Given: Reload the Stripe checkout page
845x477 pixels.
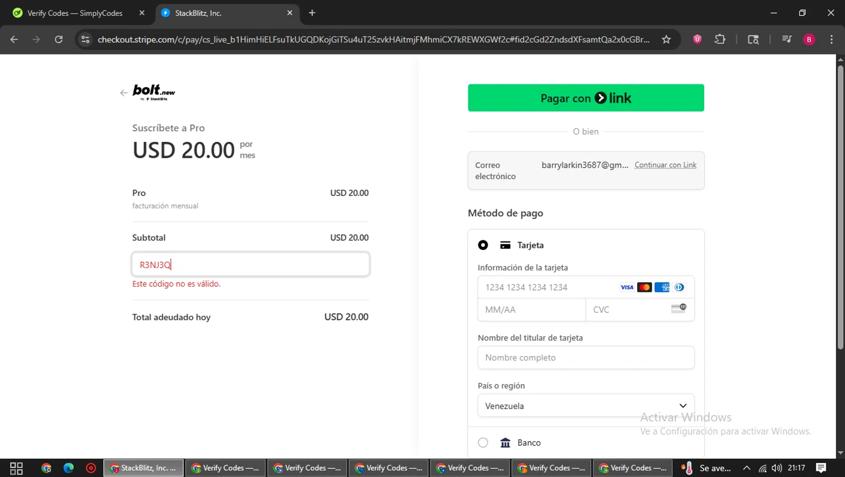Looking at the screenshot, I should pos(59,39).
